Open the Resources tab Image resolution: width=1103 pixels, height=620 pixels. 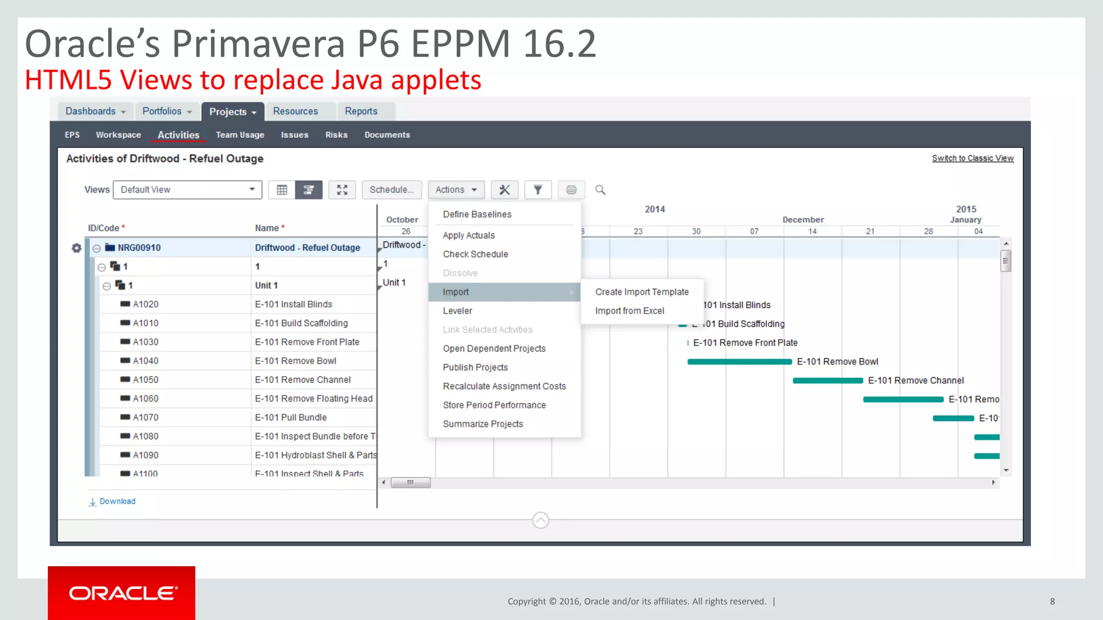click(x=295, y=111)
